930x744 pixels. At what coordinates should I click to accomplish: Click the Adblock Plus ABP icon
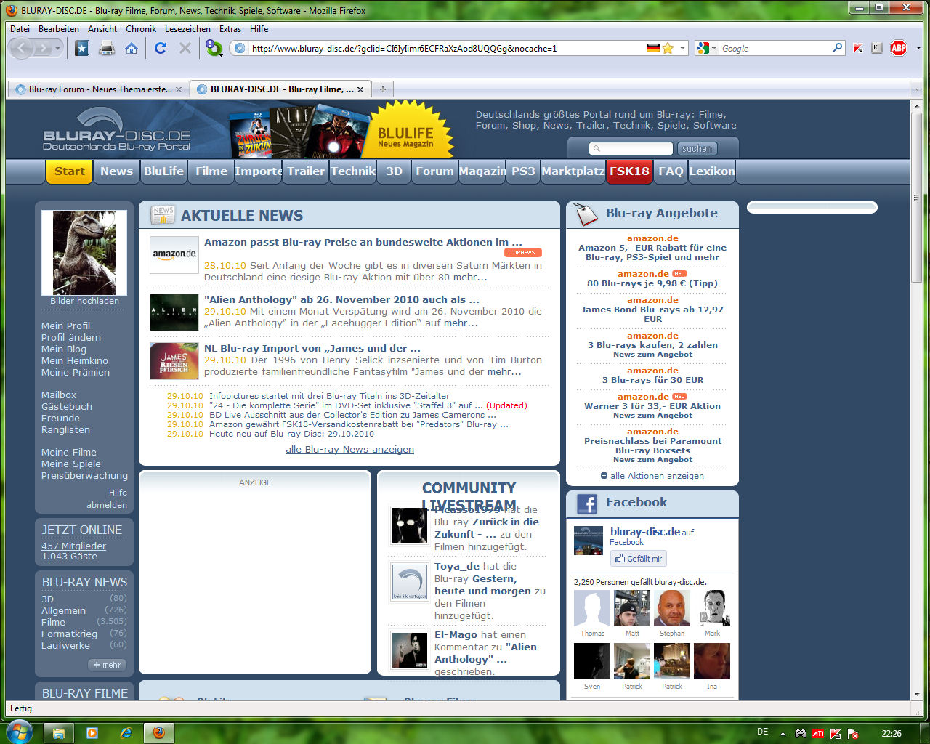pos(899,48)
